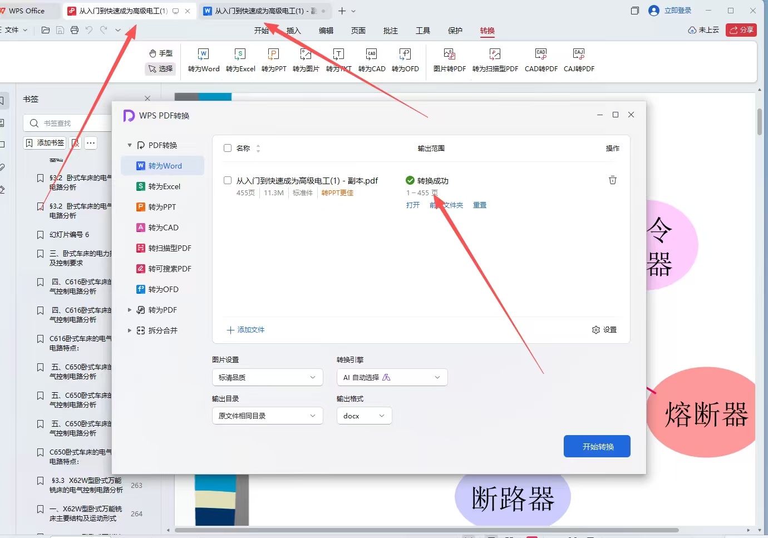Expand the 拆分合并 tree section

point(130,330)
